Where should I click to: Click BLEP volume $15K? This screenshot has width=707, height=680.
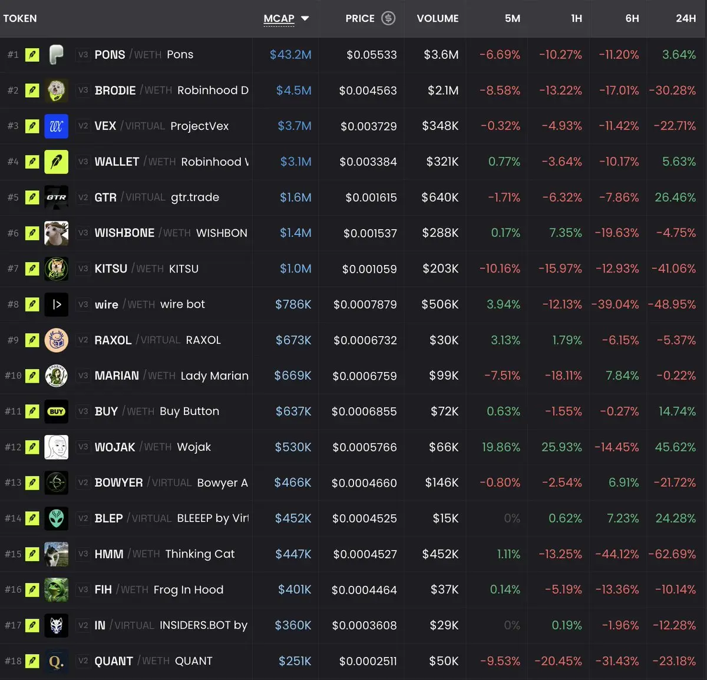pyautogui.click(x=445, y=518)
